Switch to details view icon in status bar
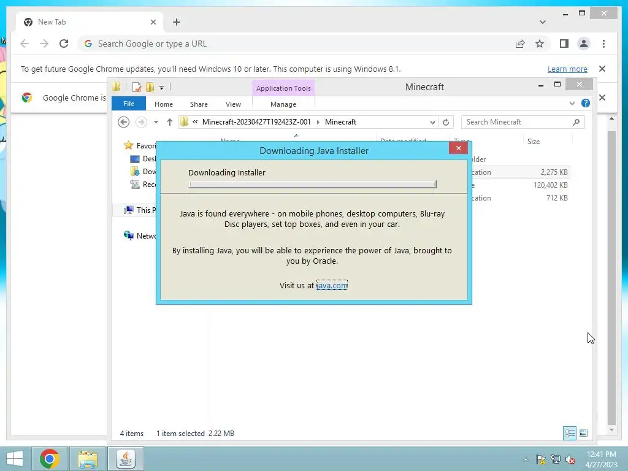 pos(570,433)
